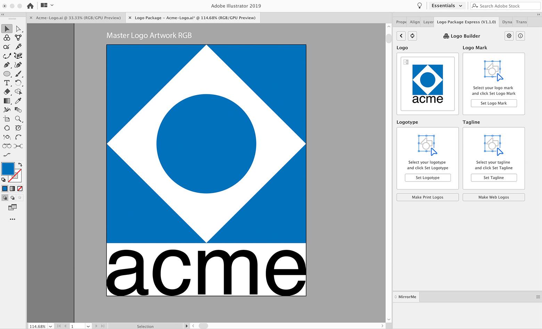Click the blue Fill color swatch
This screenshot has height=329, width=542.
point(8,169)
